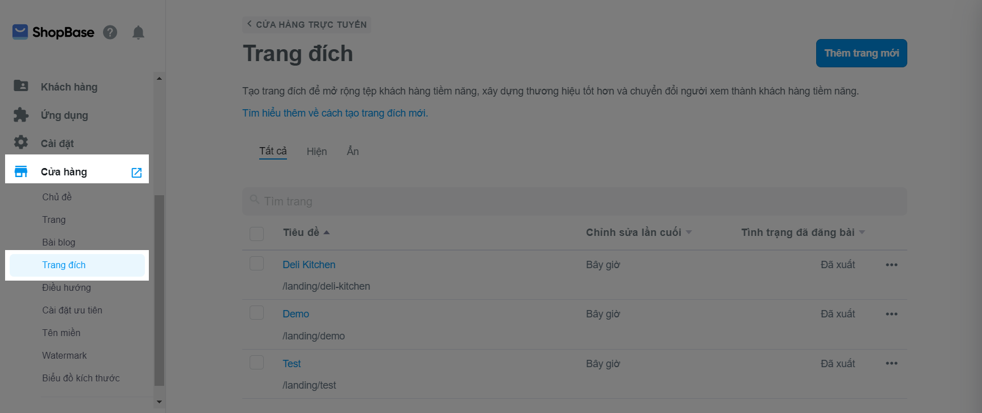Tick the checkbox for Deli Kitchen
Screen dimensions: 982x413
point(257,264)
